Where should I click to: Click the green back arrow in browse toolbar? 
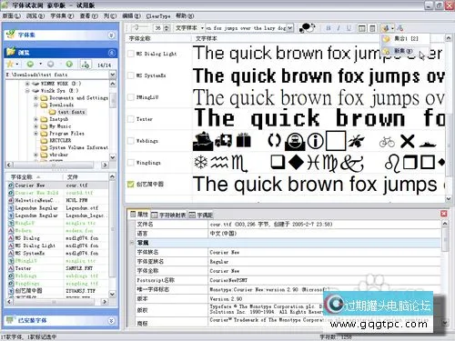pyautogui.click(x=30, y=65)
